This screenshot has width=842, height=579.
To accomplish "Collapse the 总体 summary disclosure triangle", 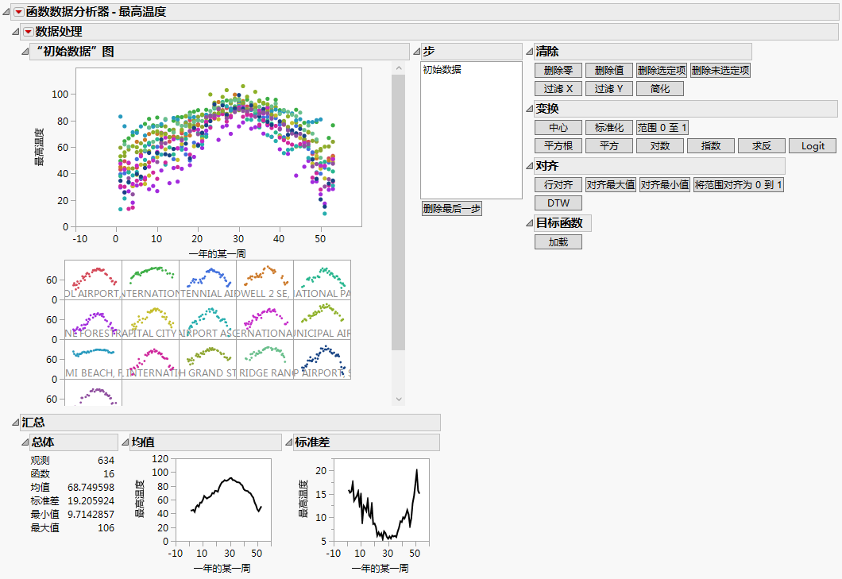I will point(24,442).
